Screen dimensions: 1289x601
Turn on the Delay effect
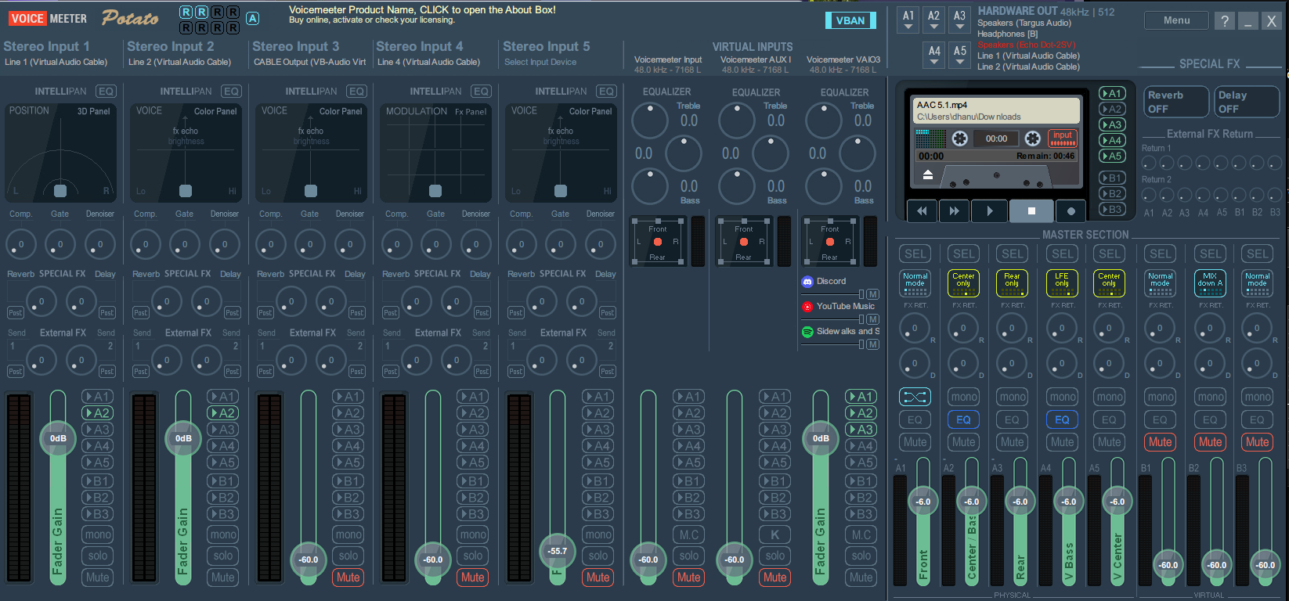coord(1245,102)
